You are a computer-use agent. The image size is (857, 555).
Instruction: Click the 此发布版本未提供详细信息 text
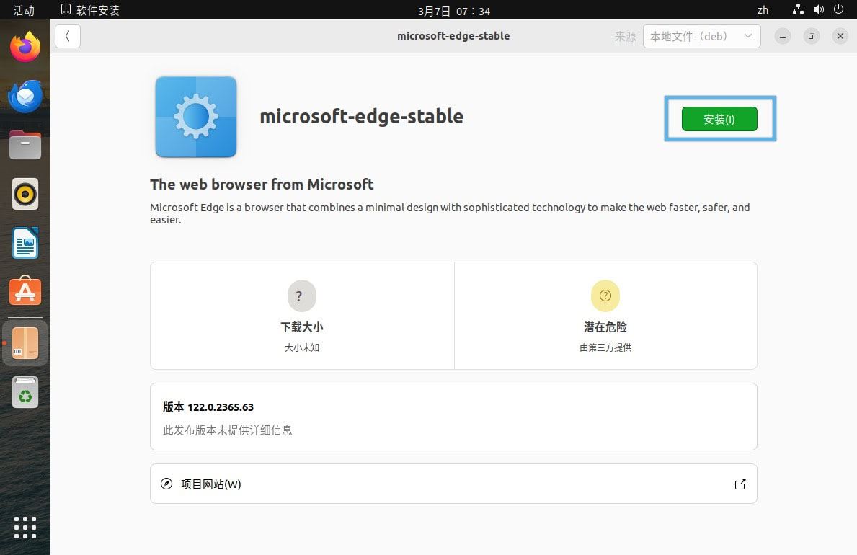pyautogui.click(x=227, y=430)
